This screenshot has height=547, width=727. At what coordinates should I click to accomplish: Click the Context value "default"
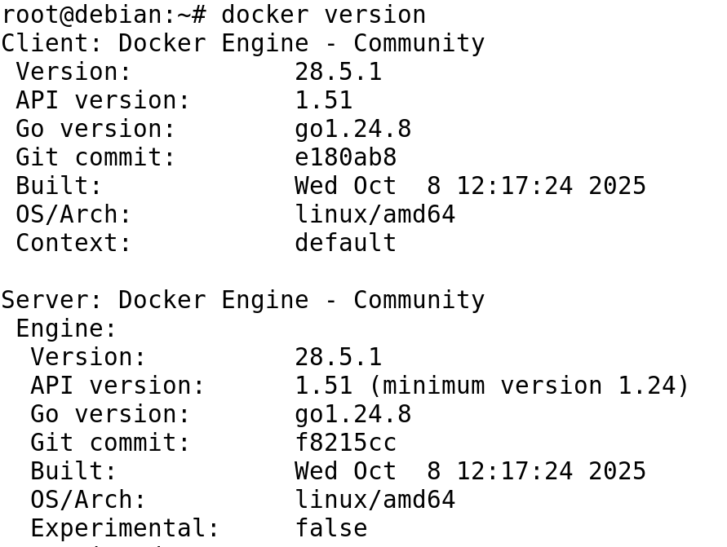tap(345, 243)
